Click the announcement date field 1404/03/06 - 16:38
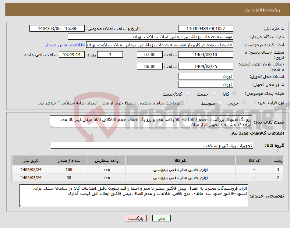 (x=57, y=28)
